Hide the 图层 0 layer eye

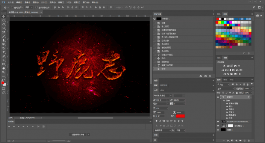point(218,130)
